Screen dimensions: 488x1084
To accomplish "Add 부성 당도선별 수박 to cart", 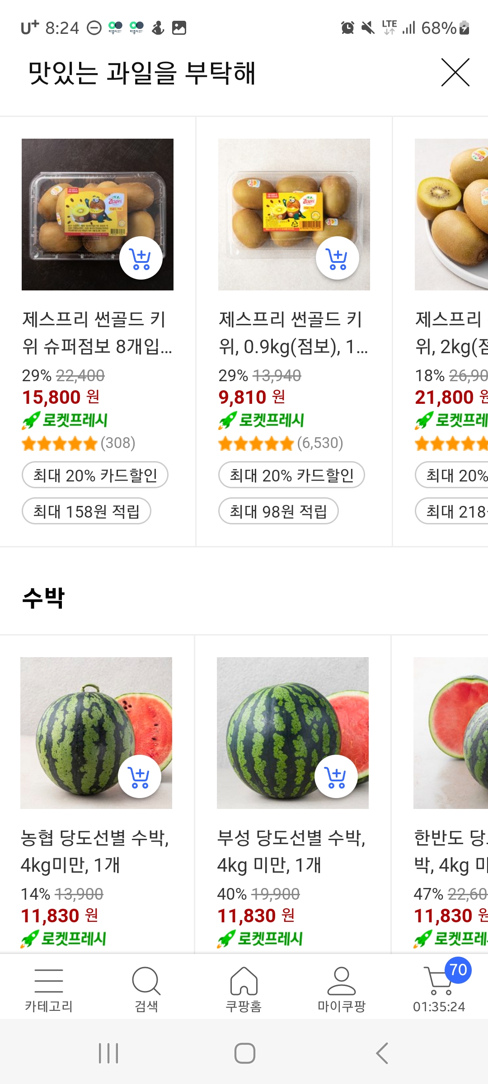I will (336, 776).
